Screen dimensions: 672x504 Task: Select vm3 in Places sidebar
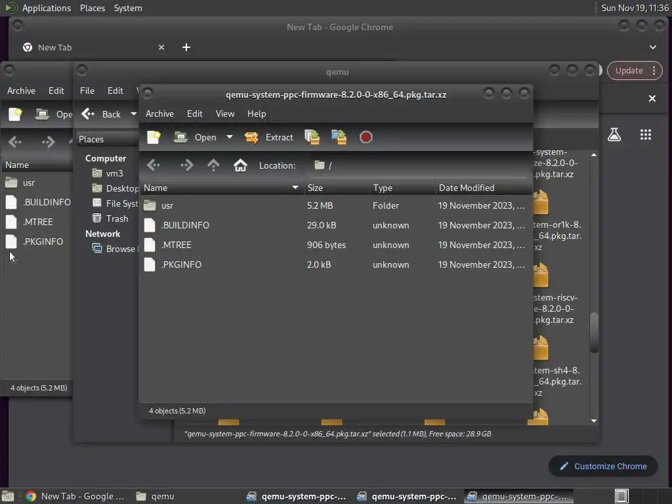(114, 173)
